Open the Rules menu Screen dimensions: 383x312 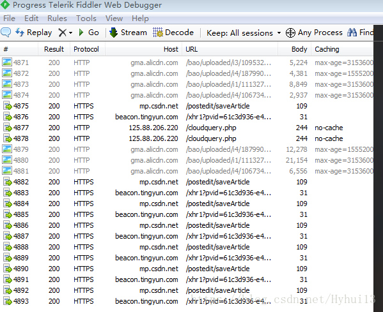[57, 19]
